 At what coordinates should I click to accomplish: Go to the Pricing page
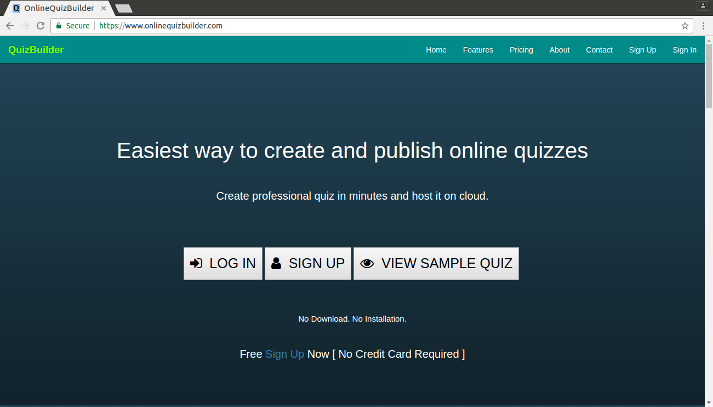pyautogui.click(x=521, y=50)
